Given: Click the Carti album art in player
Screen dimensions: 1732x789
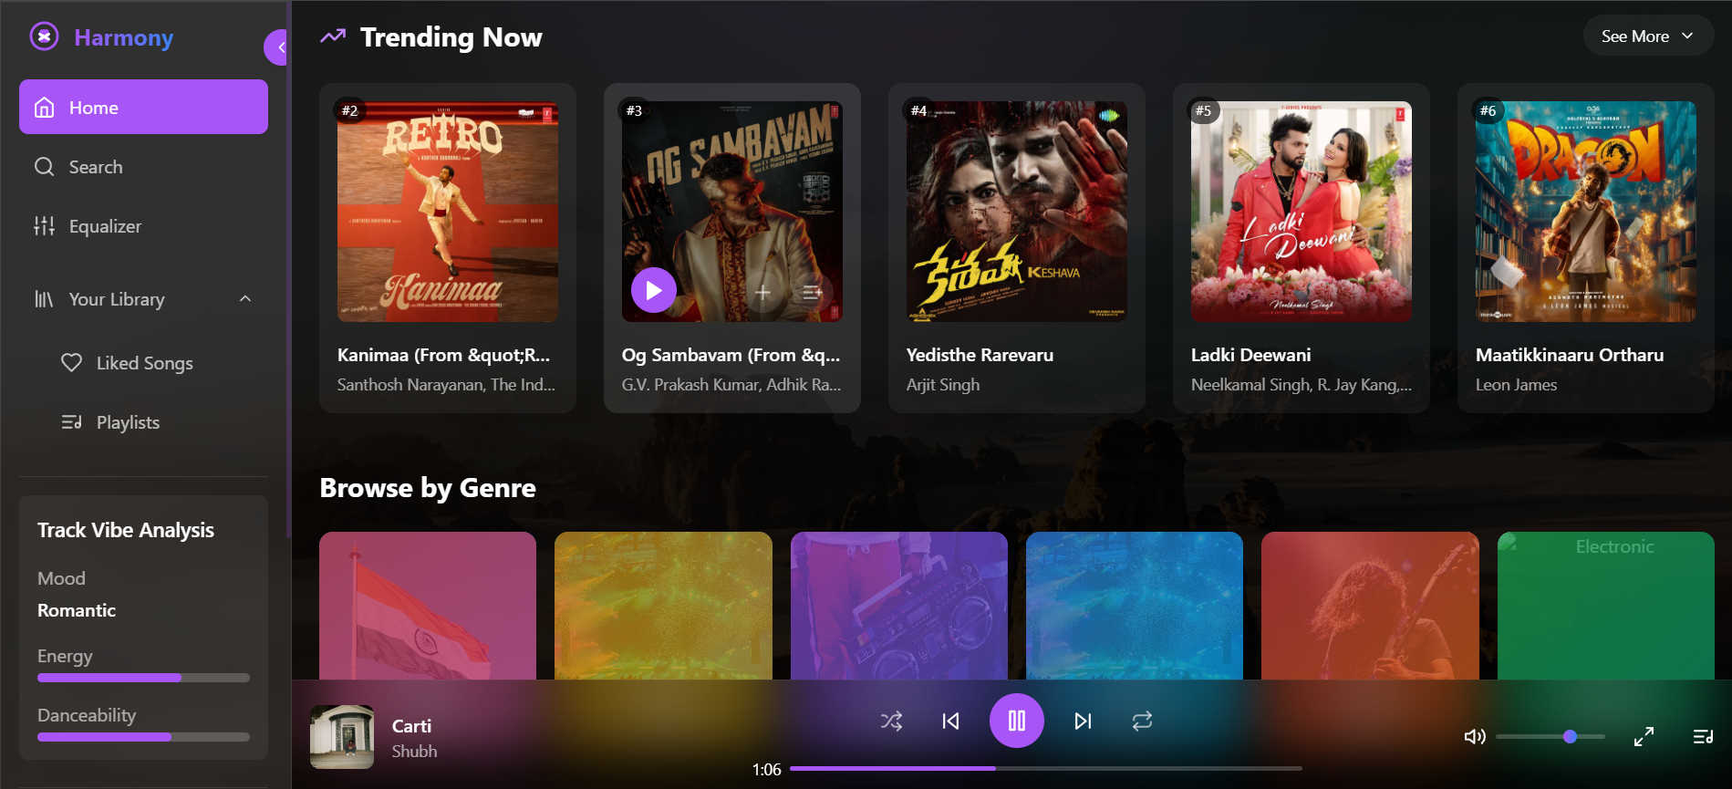Looking at the screenshot, I should coord(342,737).
